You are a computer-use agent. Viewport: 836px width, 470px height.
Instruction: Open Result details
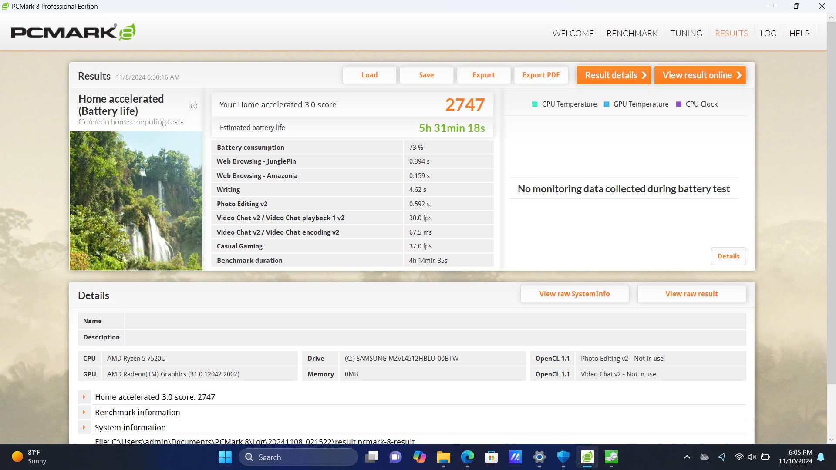tap(614, 75)
